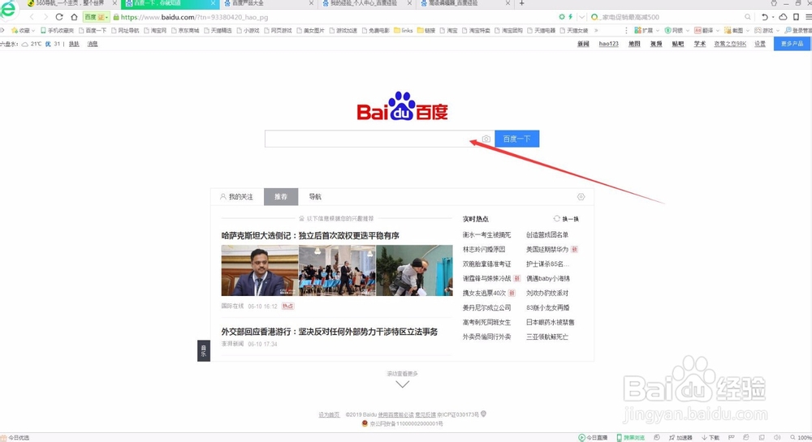Open 登录管家 login manager icon
This screenshot has width=812, height=442.
click(798, 31)
